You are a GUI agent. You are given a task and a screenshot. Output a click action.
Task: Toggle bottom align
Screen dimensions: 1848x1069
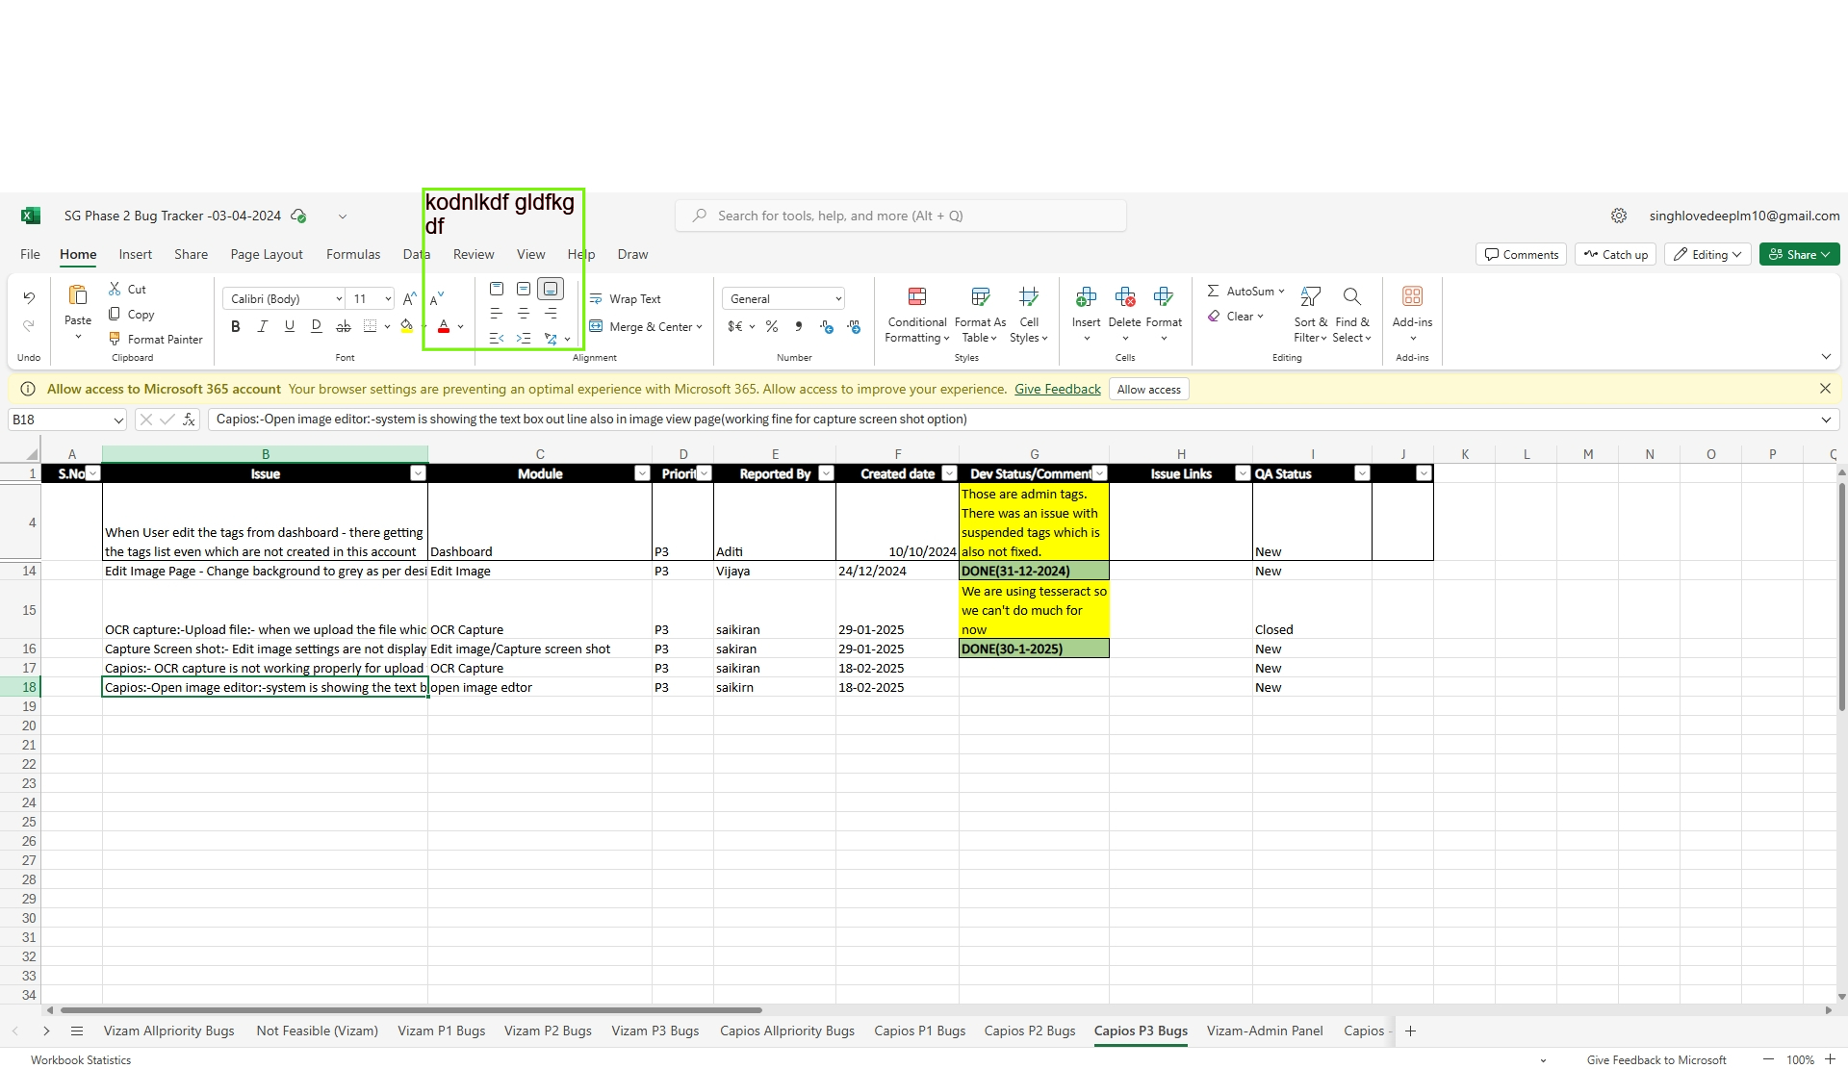tap(551, 289)
